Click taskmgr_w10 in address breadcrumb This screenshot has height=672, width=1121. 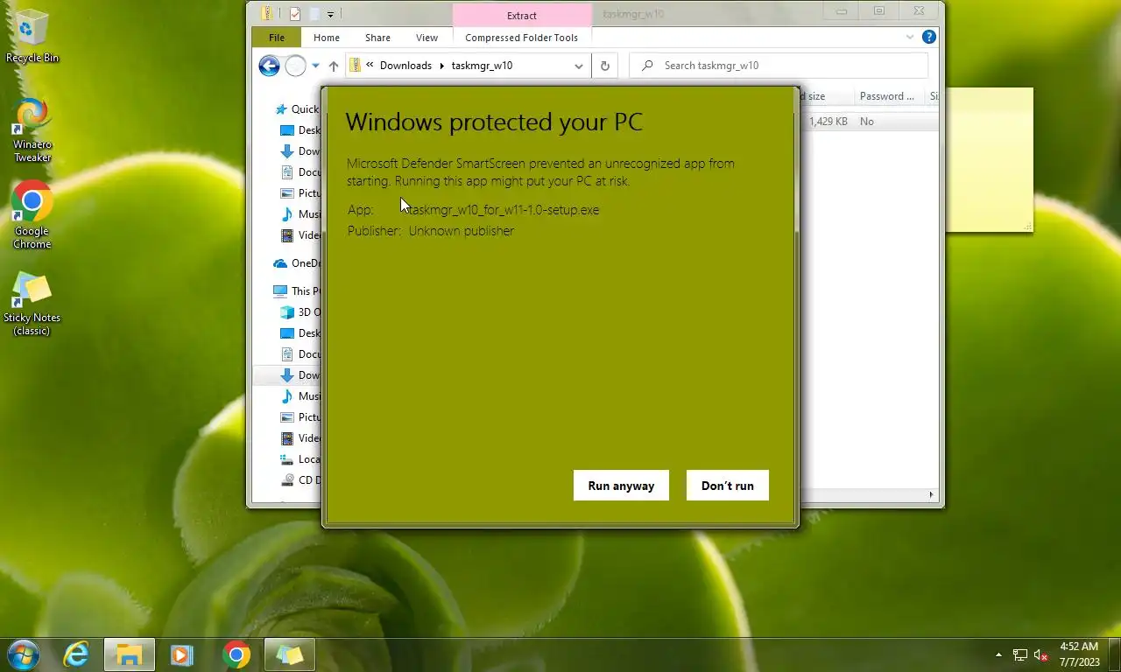click(482, 66)
